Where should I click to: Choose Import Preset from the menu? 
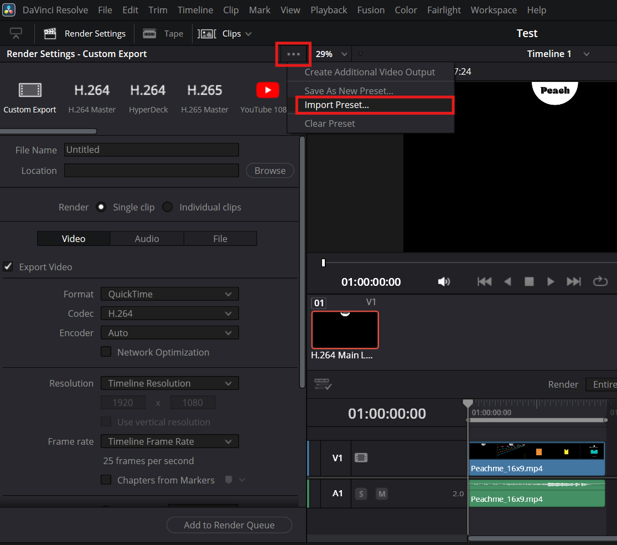coord(336,105)
